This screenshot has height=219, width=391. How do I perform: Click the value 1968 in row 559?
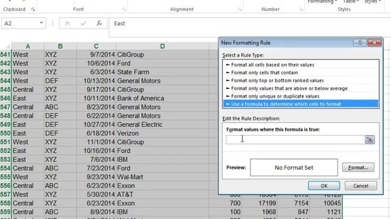259,212
